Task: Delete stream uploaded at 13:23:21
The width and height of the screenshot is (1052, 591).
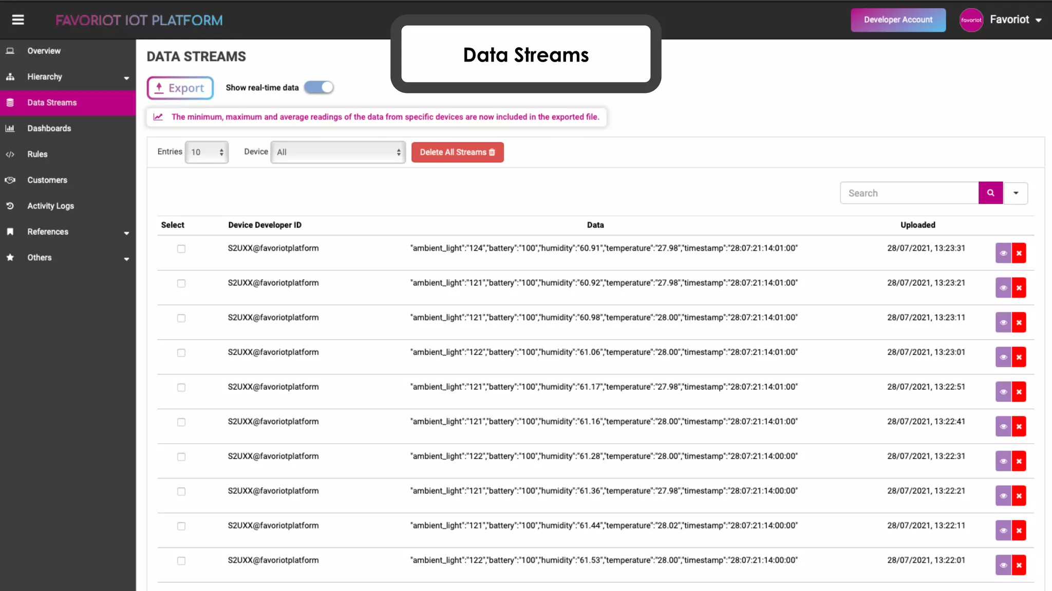Action: click(x=1019, y=288)
